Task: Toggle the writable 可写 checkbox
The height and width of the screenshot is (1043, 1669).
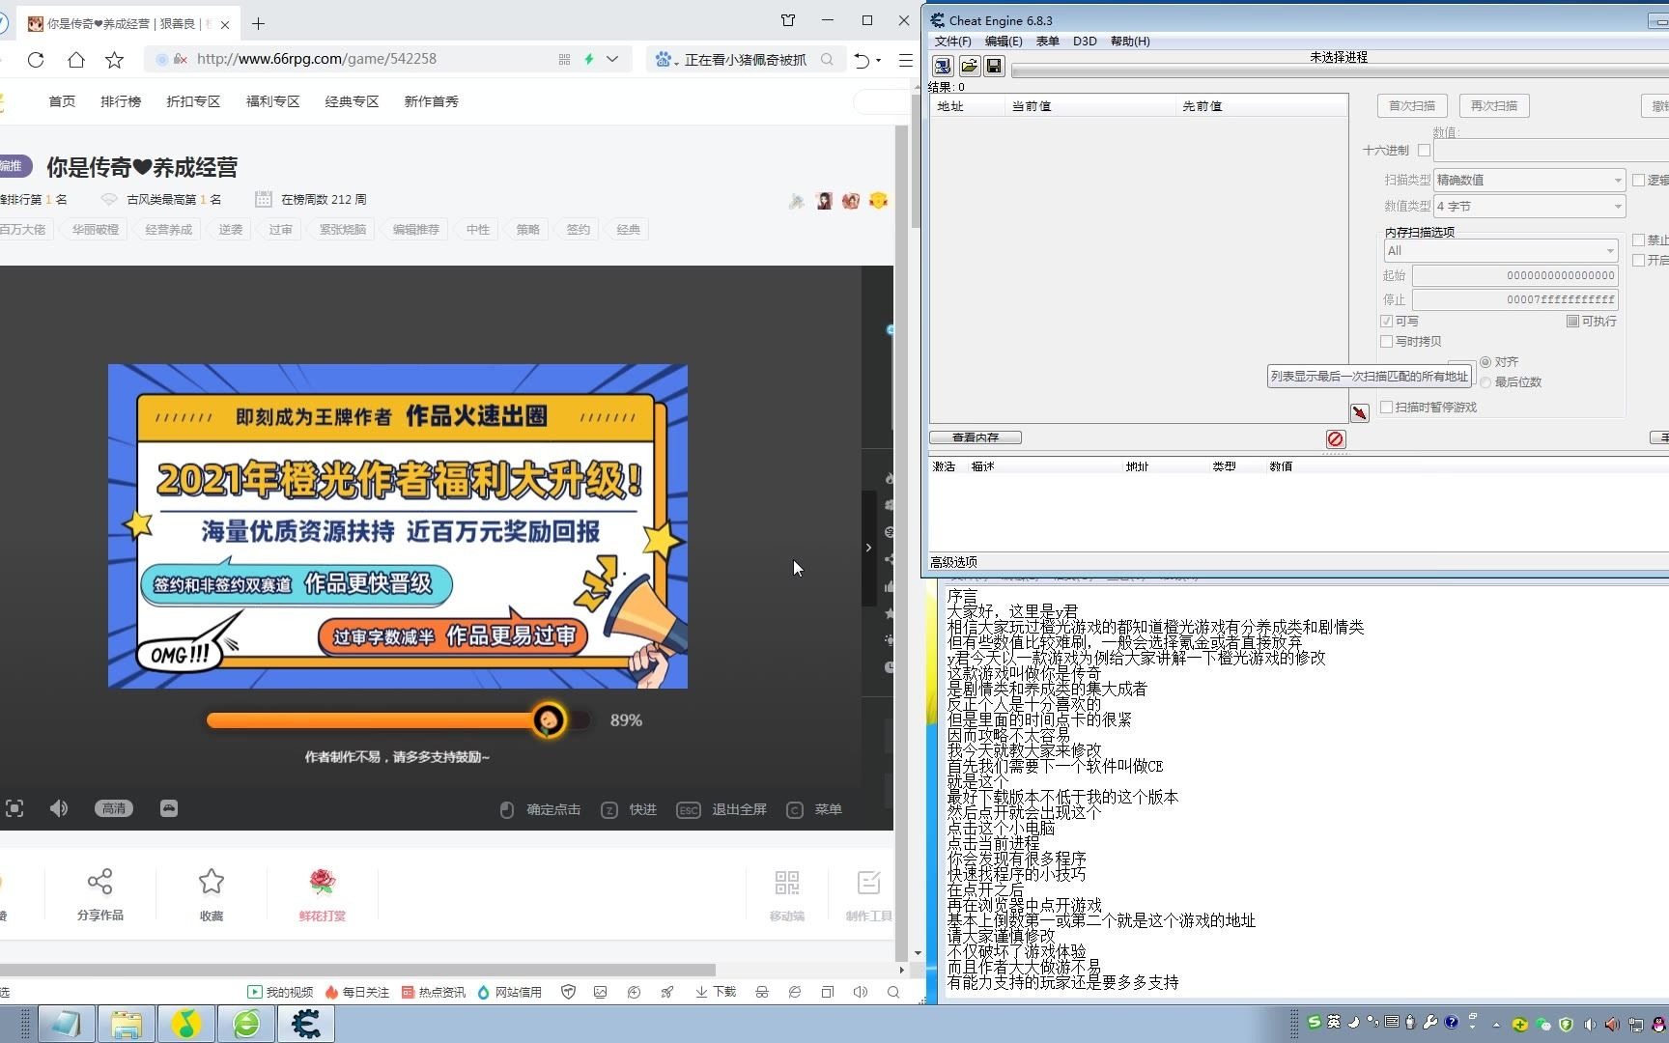Action: tap(1387, 322)
